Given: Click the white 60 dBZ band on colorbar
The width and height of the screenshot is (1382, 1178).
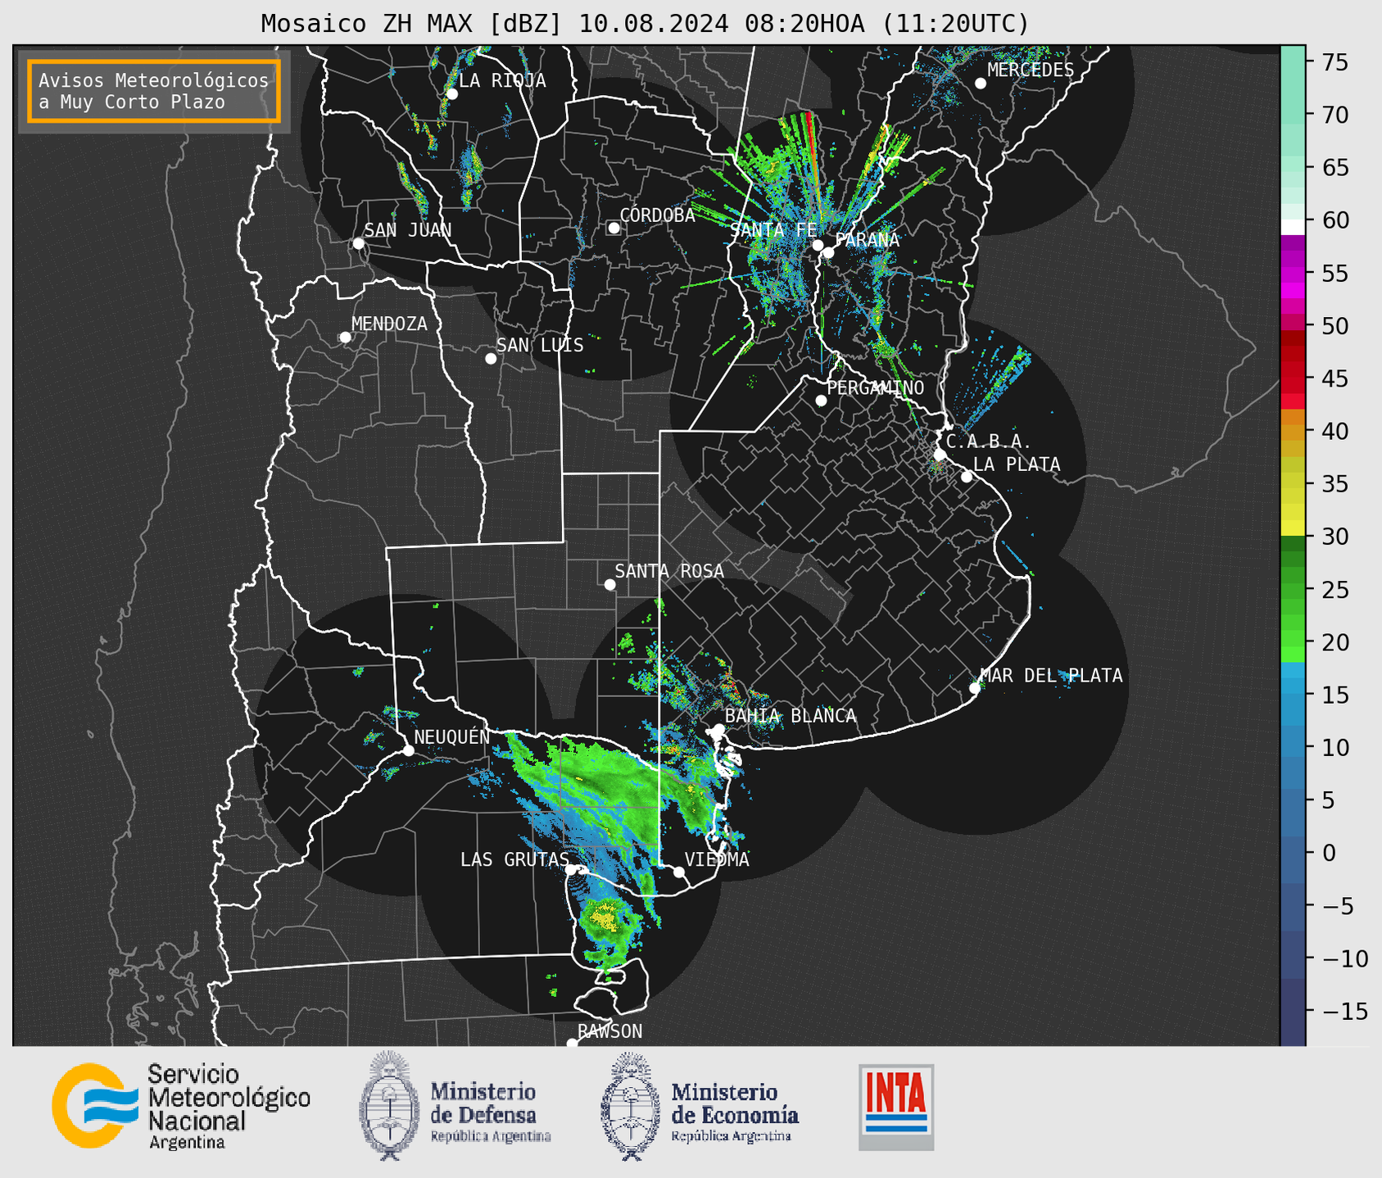Looking at the screenshot, I should pos(1292,227).
